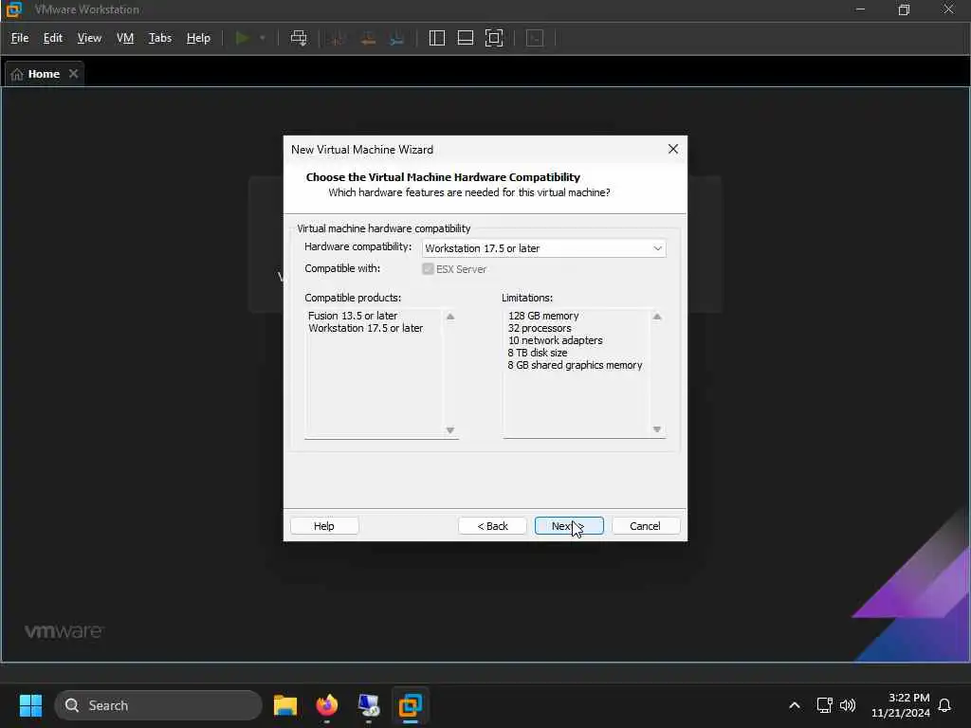
Task: Click the wizard Help button
Action: pos(324,526)
